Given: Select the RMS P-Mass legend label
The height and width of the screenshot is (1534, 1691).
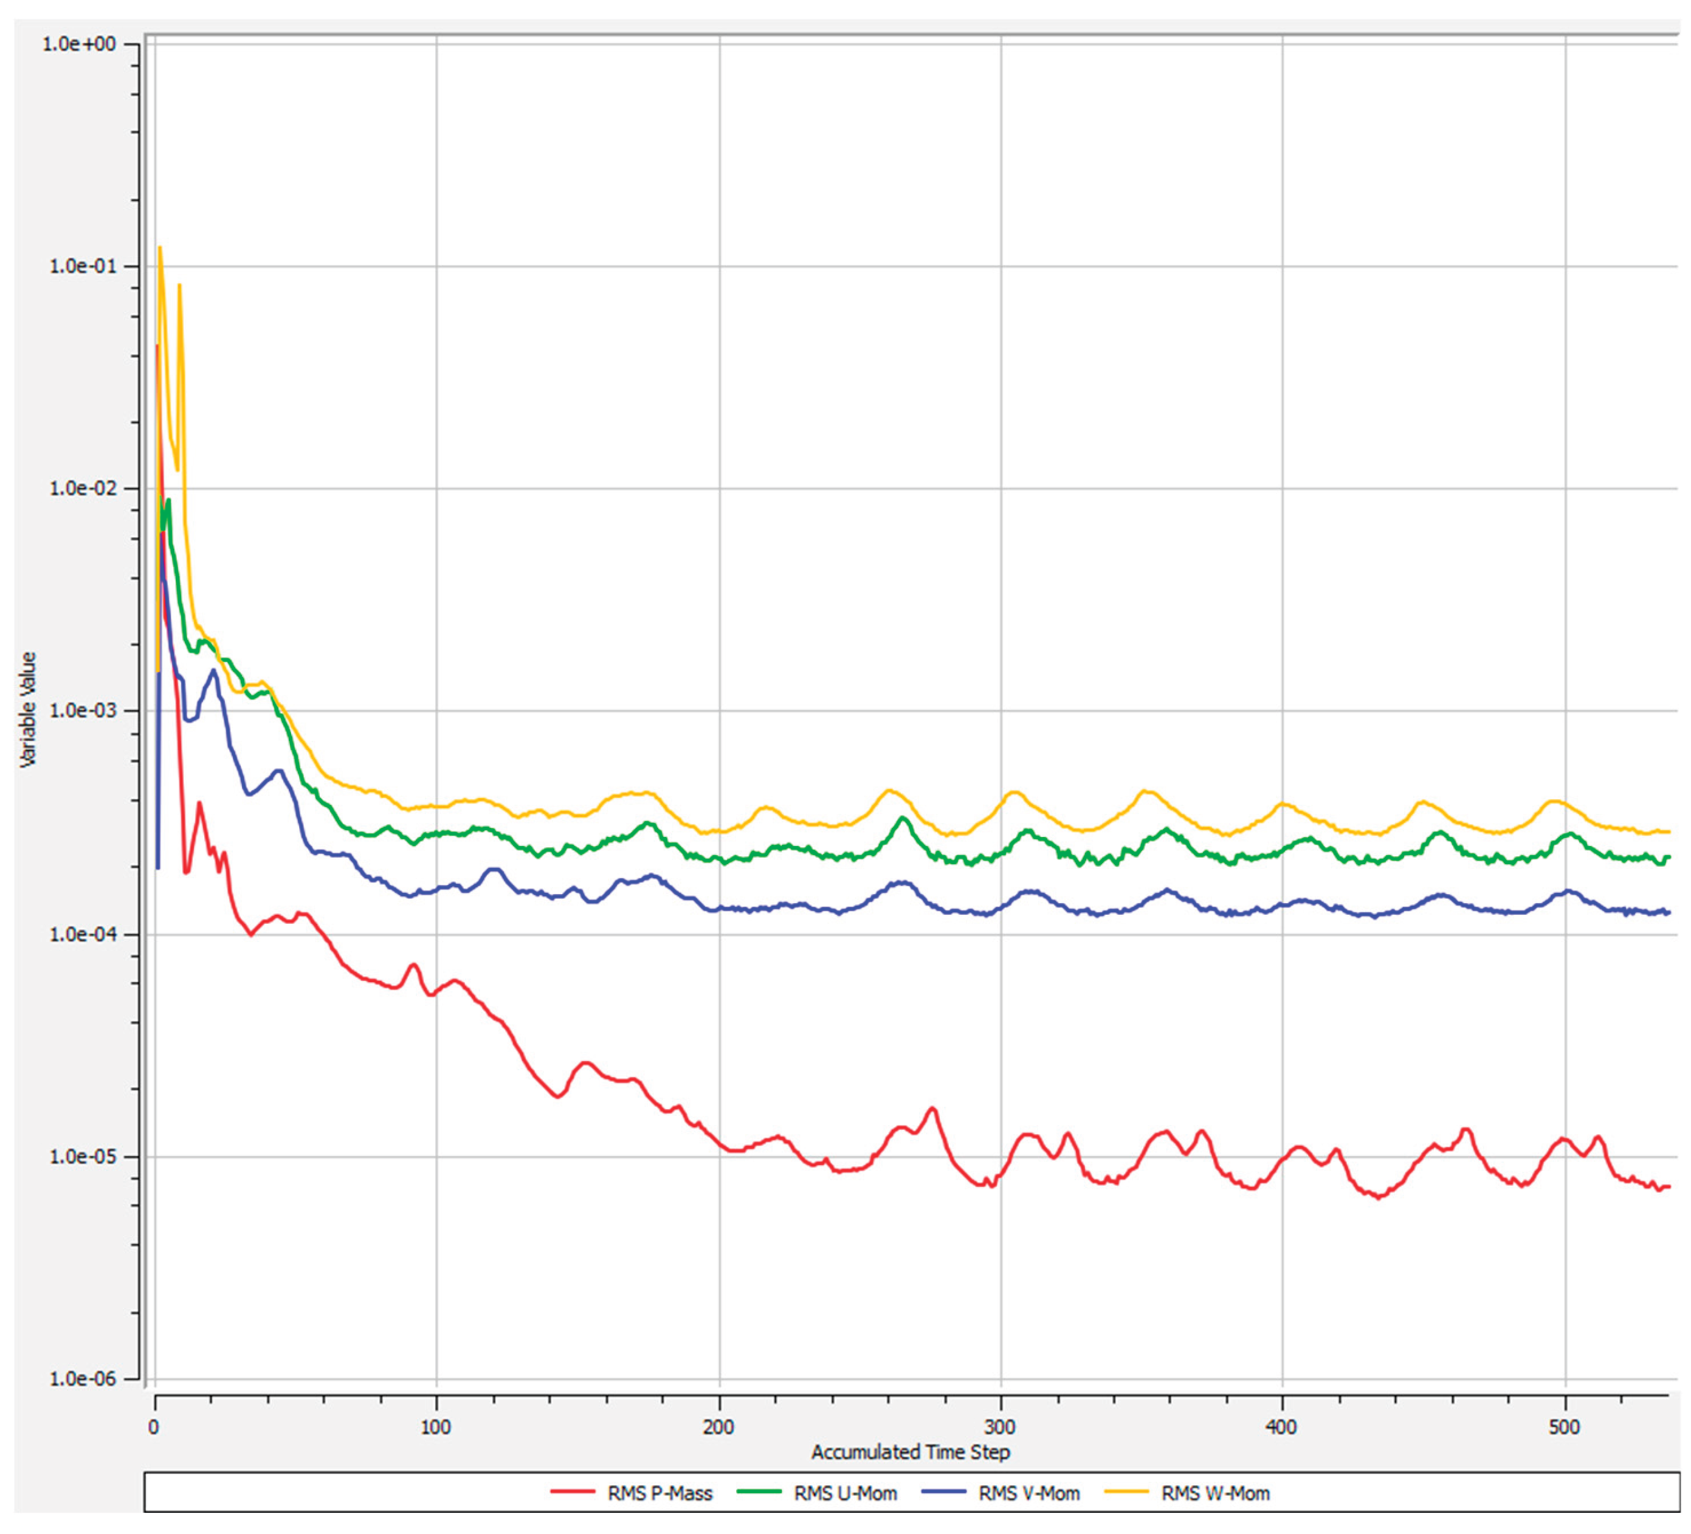Looking at the screenshot, I should point(660,1494).
